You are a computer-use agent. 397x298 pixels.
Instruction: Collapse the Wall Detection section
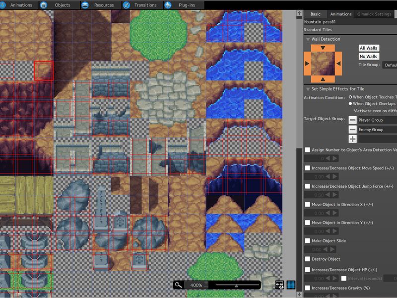pyautogui.click(x=308, y=39)
